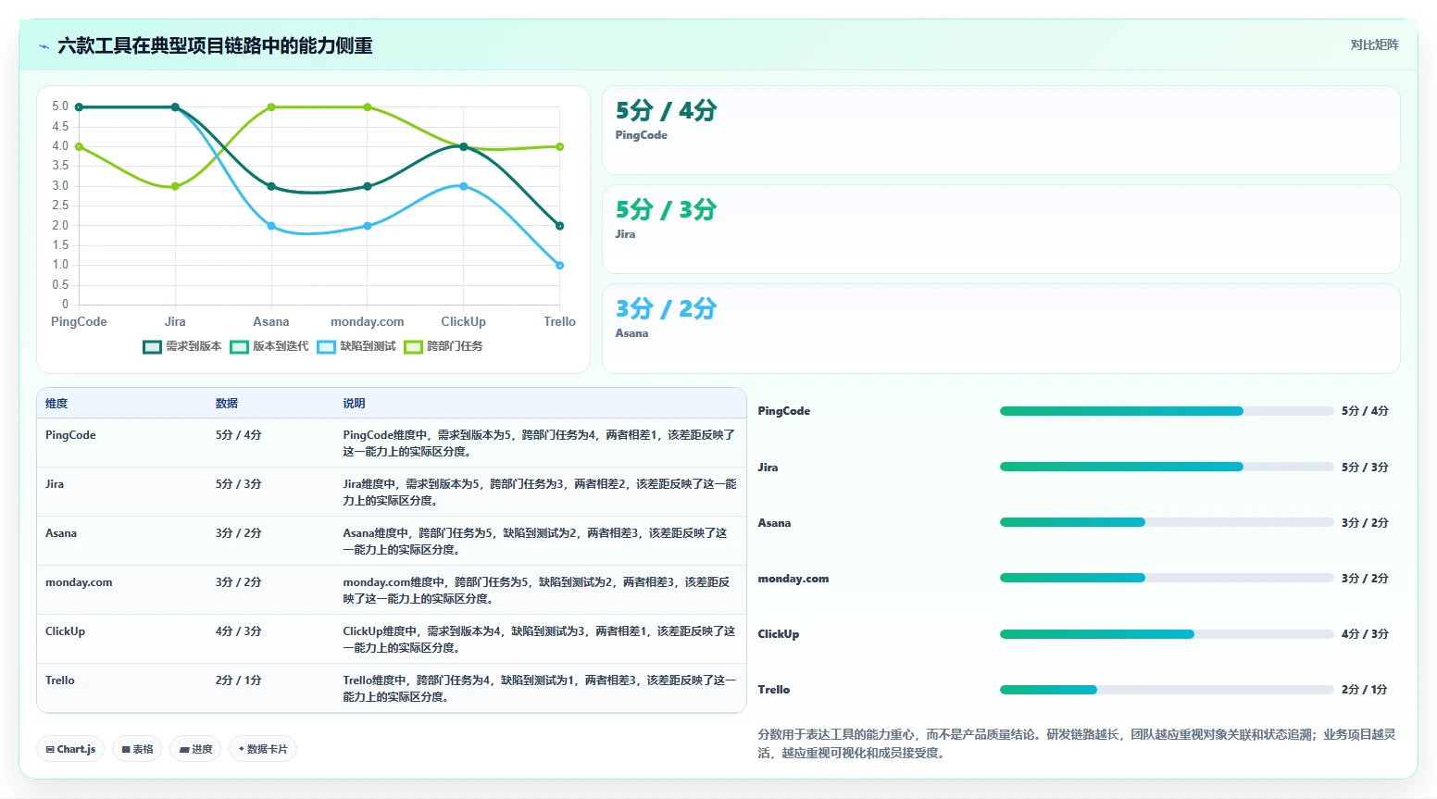The image size is (1437, 799).
Task: Select the PingCode row in the table
Action: tap(392, 443)
